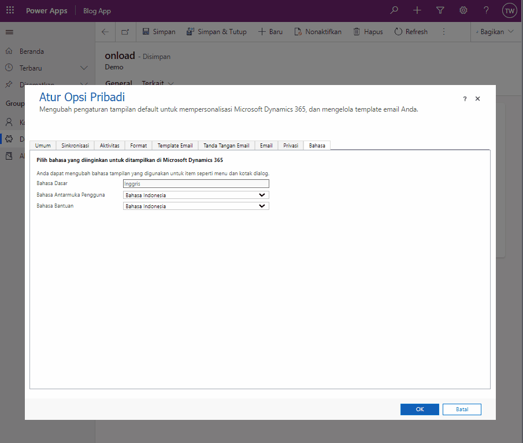
Task: Open the app launcher waffle icon
Action: pos(10,10)
